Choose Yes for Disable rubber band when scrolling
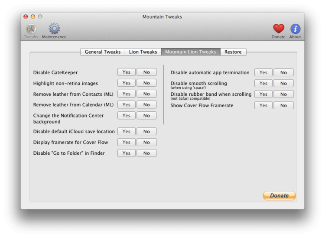The image size is (325, 238). [263, 94]
